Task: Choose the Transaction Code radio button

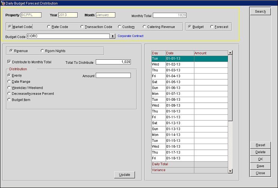Action: (82, 27)
